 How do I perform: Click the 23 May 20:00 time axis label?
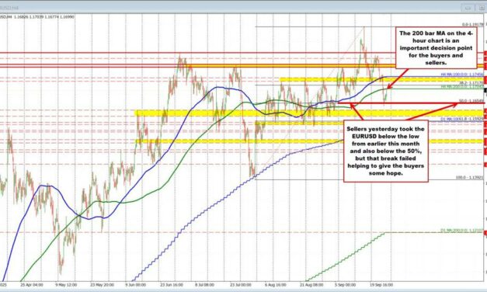102,284
